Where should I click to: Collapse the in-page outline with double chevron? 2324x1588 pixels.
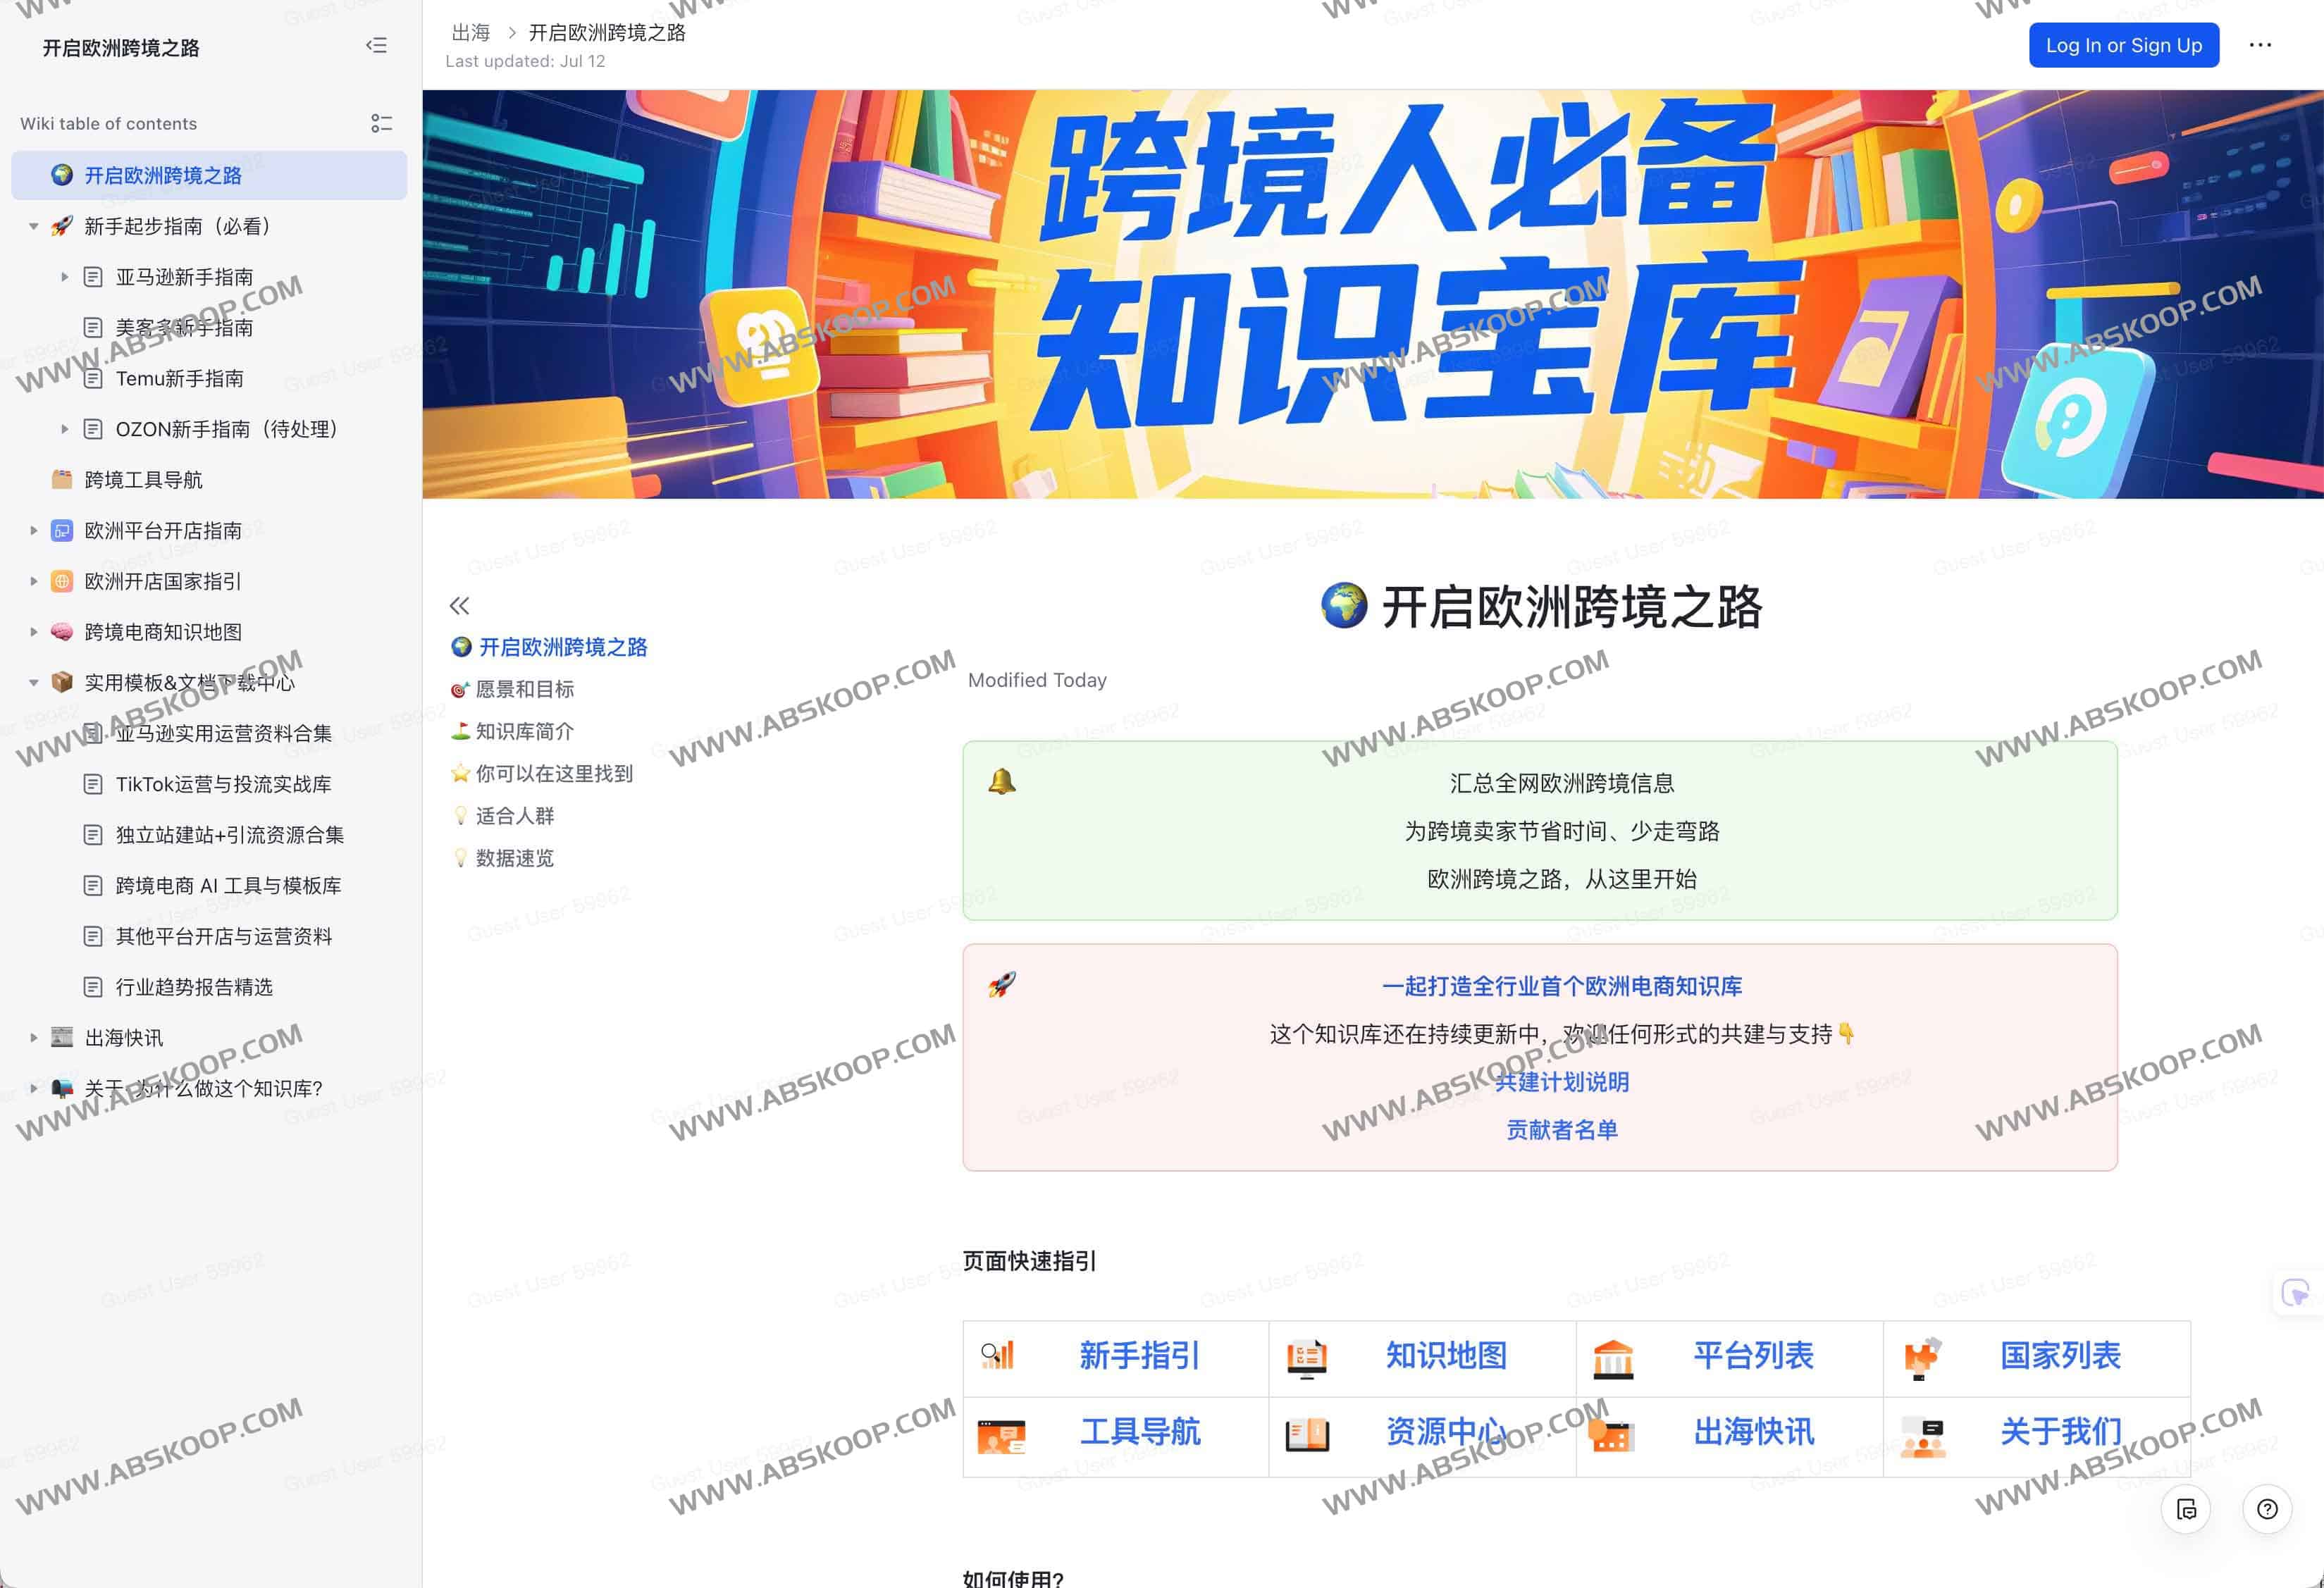[x=459, y=605]
